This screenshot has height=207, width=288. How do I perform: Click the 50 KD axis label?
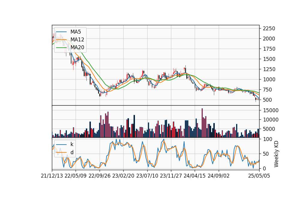coord(266,154)
